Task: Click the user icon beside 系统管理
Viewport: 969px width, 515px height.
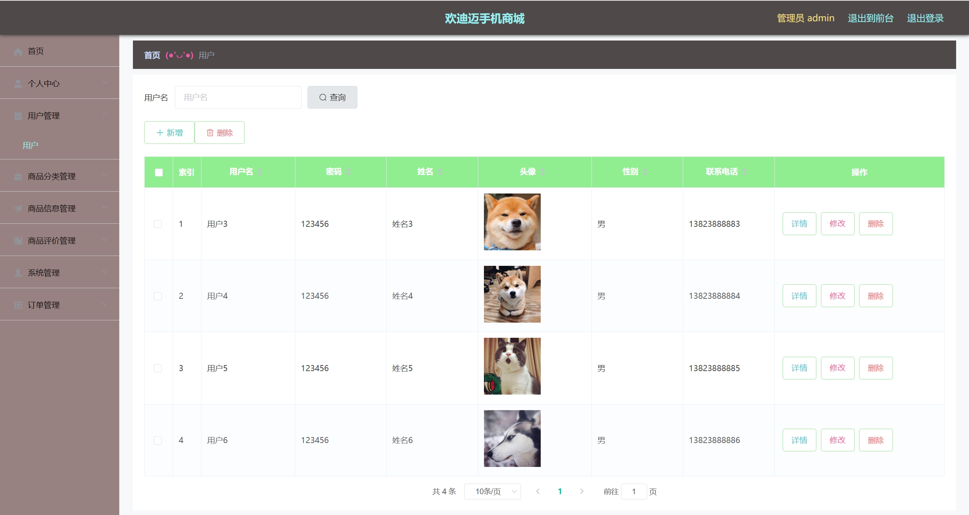Action: point(18,273)
